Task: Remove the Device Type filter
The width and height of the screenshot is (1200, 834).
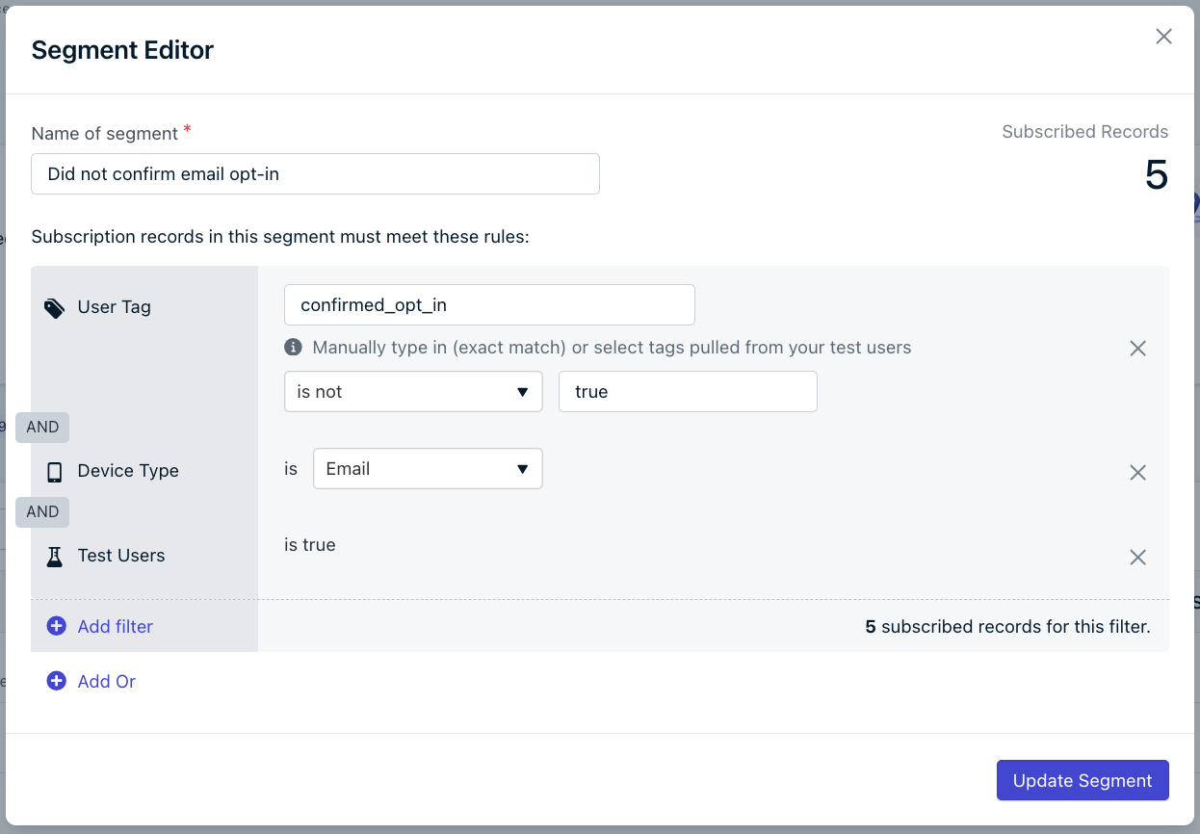Action: coord(1137,473)
